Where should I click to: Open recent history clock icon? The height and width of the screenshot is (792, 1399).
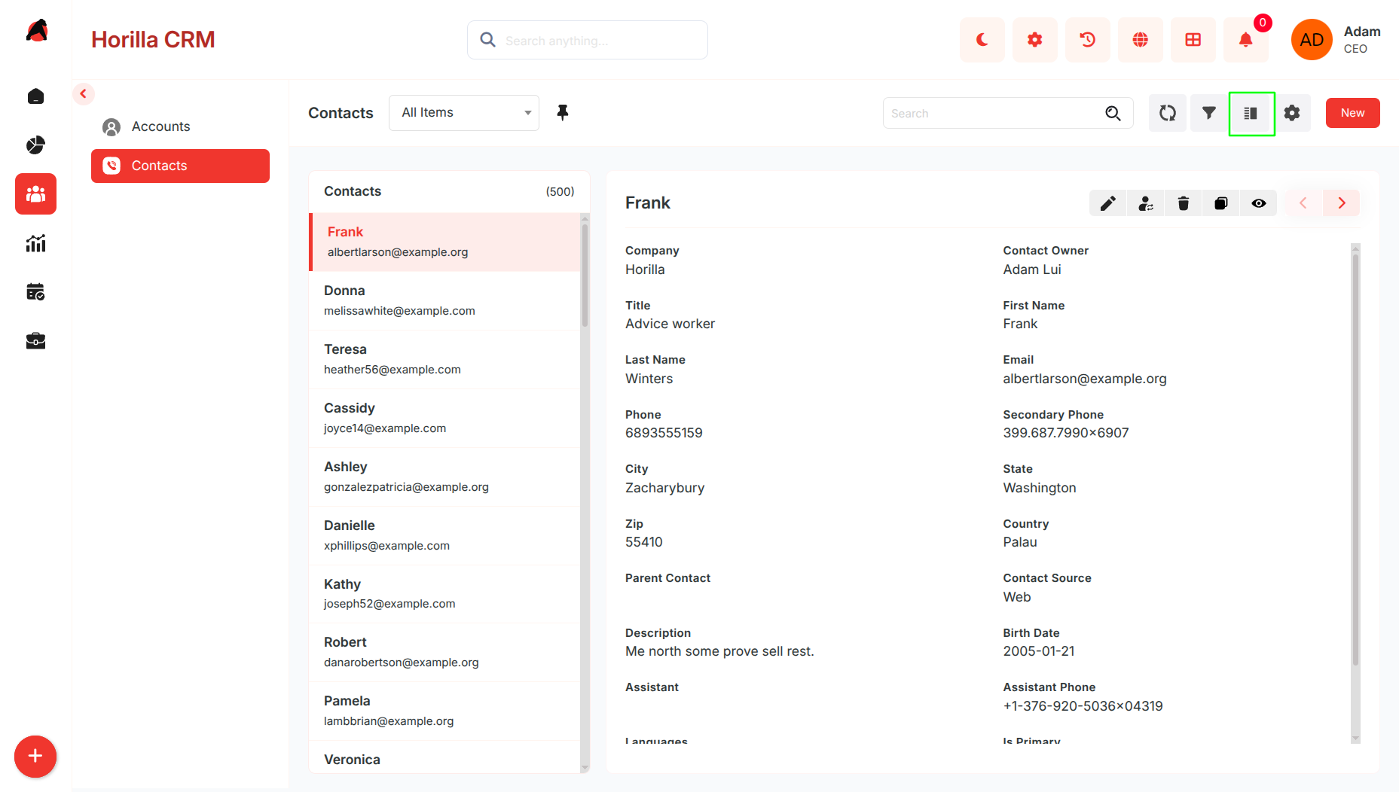(1087, 40)
